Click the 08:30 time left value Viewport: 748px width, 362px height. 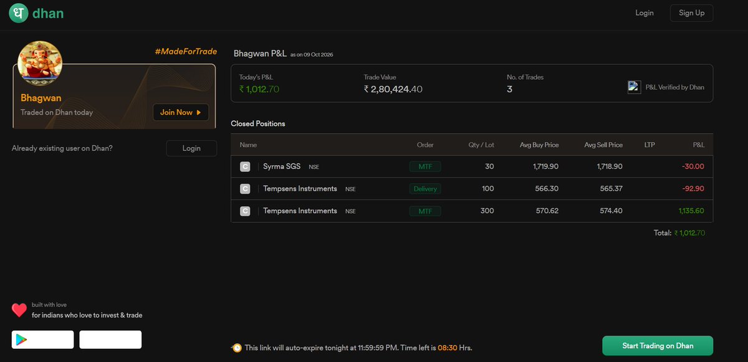click(x=448, y=348)
